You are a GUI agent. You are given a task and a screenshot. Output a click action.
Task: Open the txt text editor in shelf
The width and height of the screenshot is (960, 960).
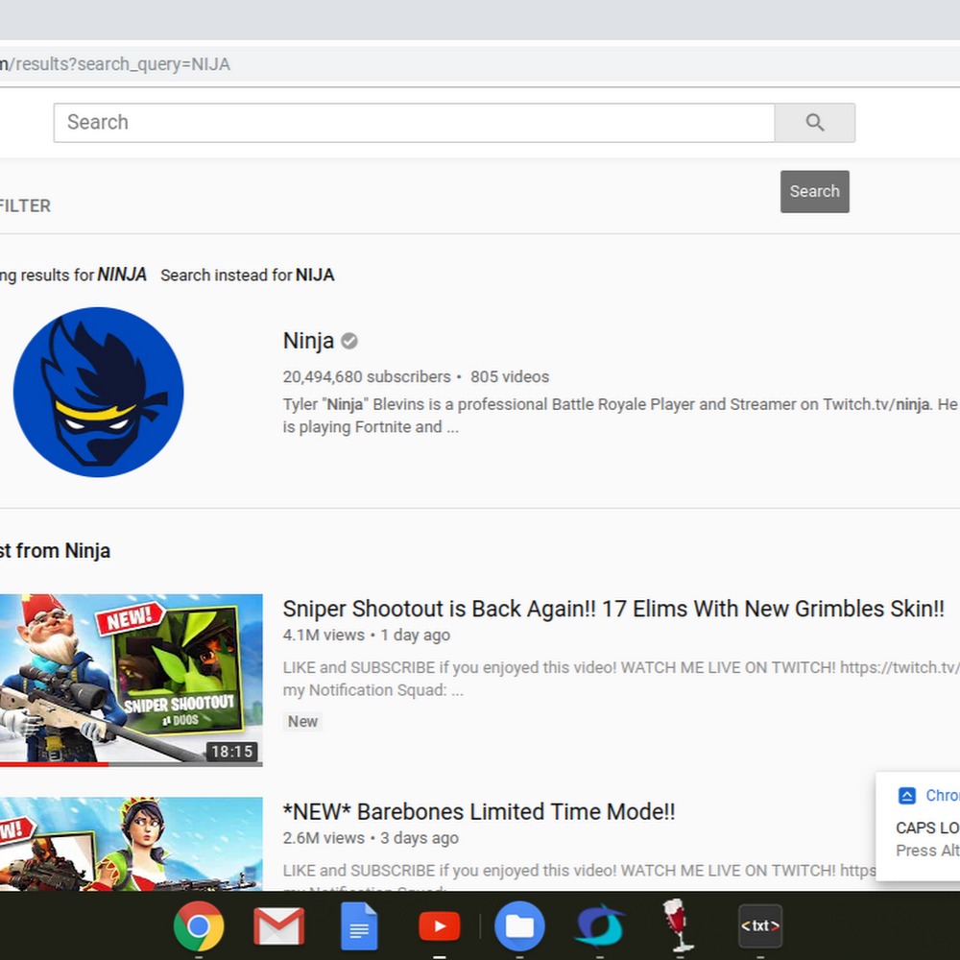coord(759,925)
